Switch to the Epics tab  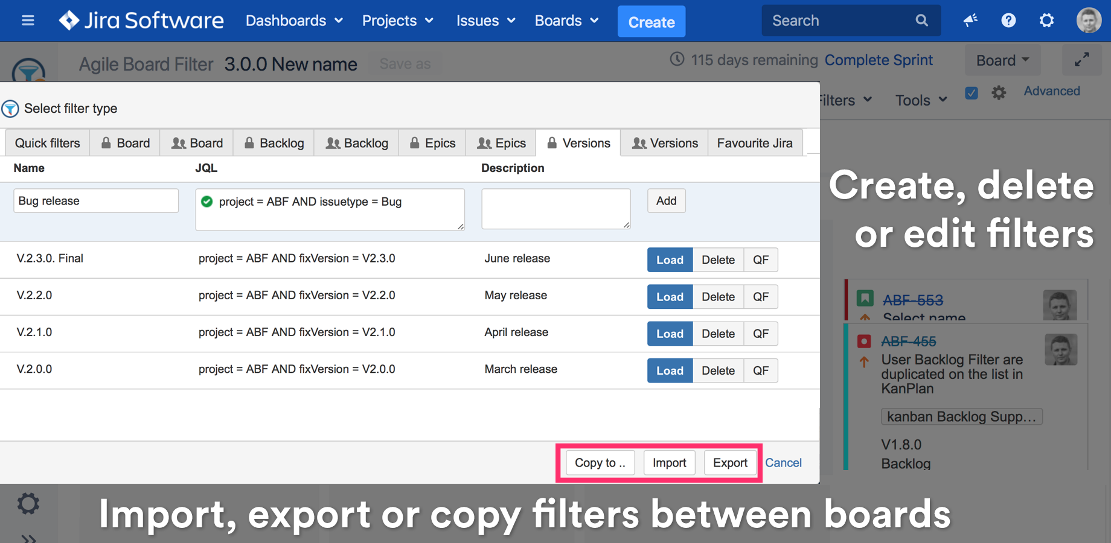point(432,142)
